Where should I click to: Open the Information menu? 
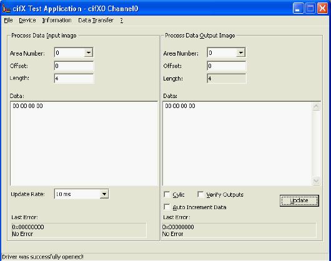[57, 20]
